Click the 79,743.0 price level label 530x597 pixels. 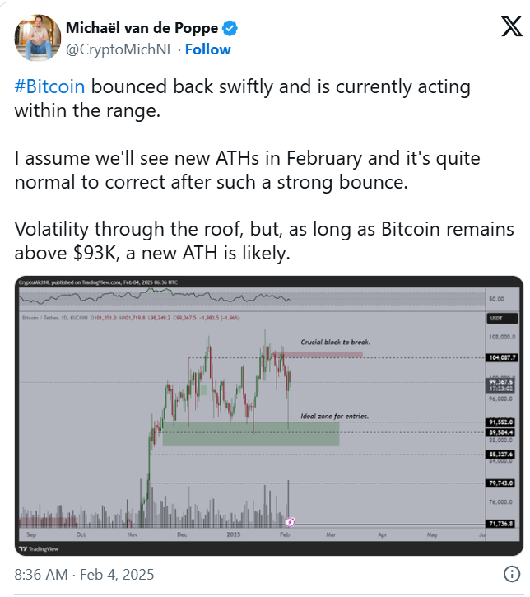pos(500,483)
